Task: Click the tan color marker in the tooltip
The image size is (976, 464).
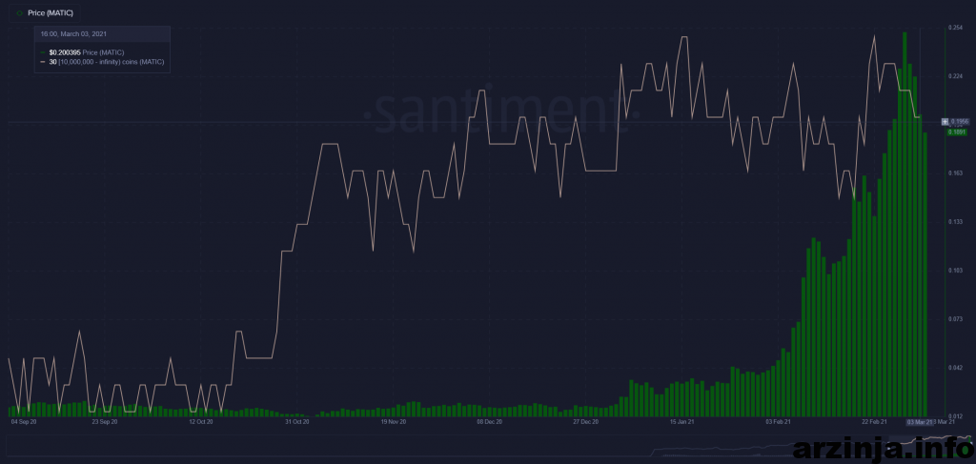Action: (x=42, y=61)
